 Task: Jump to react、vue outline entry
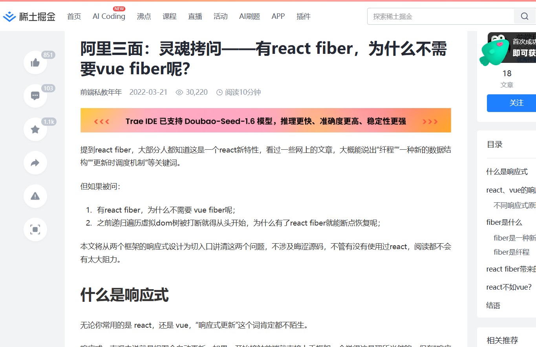(511, 190)
